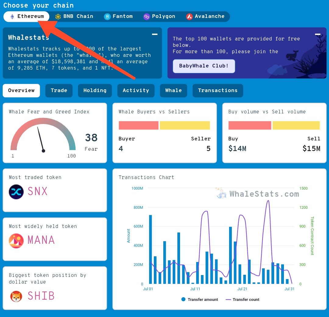Toggle the Transfer amount legend item

point(200,299)
